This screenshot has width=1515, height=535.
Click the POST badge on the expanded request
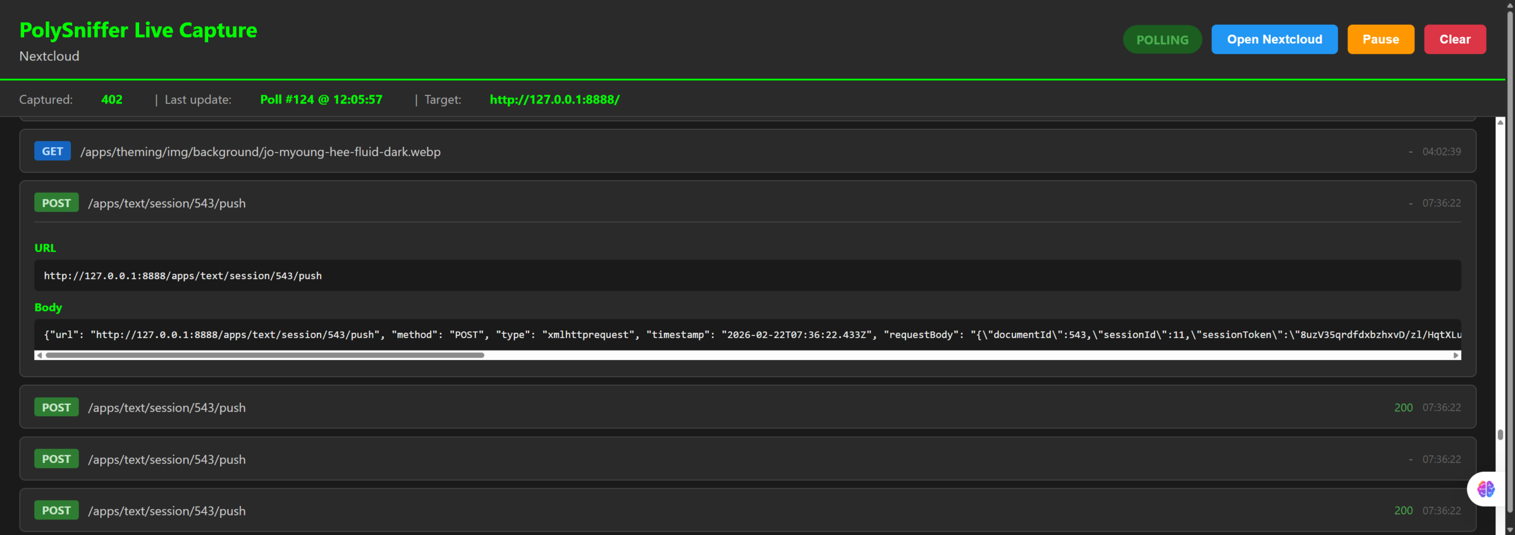[x=56, y=202]
